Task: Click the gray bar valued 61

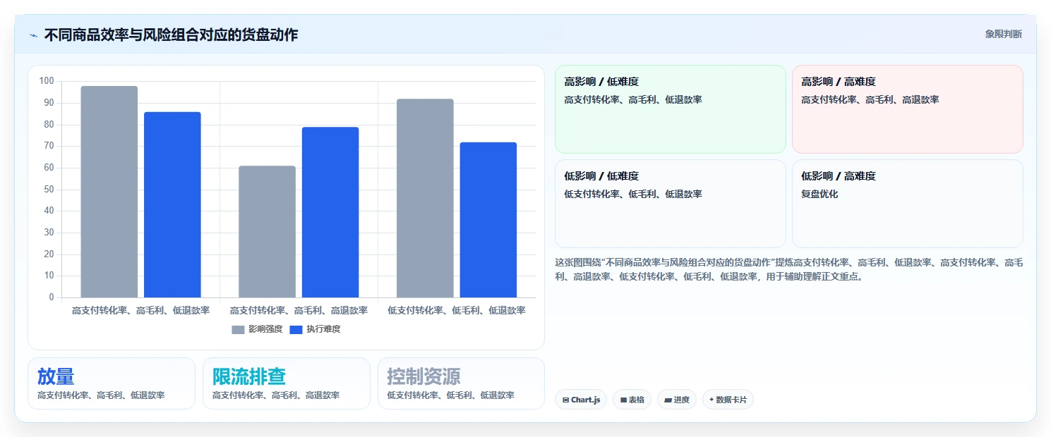Action: pyautogui.click(x=267, y=231)
